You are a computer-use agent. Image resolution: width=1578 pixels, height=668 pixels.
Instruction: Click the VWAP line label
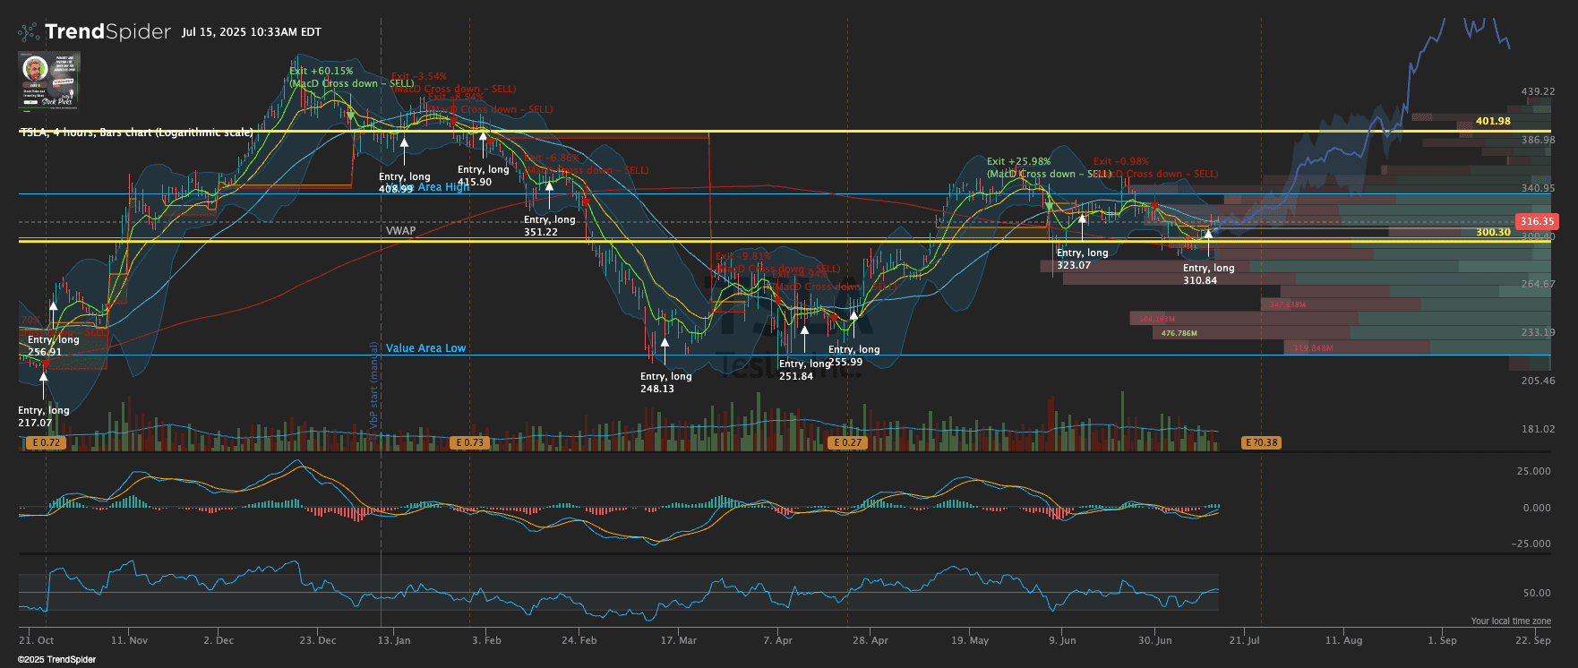pos(400,231)
